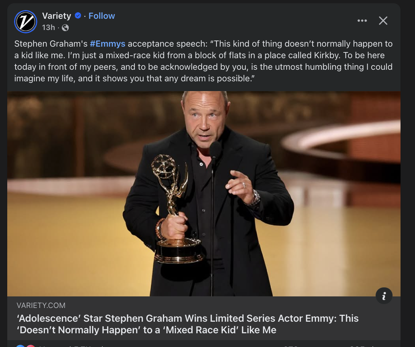Click the globe public audience icon
Screen dimensions: 415x347
65,27
